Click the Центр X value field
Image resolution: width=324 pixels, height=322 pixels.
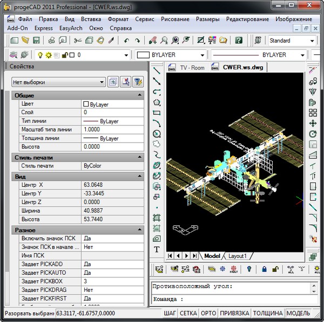click(x=113, y=185)
